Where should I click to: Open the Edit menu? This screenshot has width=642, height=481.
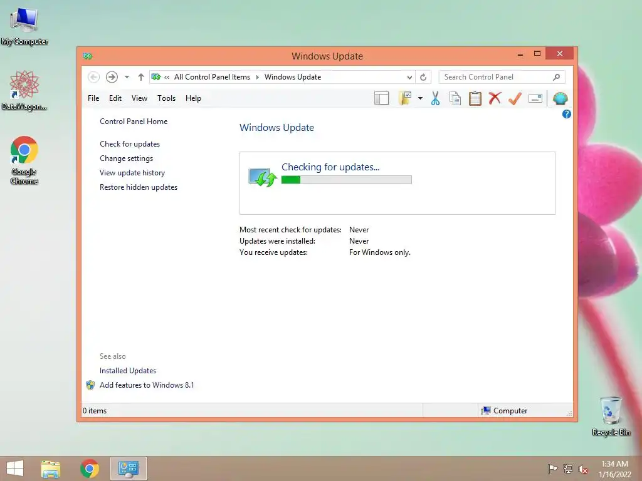[115, 98]
